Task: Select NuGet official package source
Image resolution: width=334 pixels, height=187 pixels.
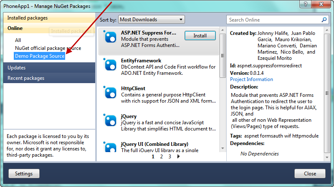Action: click(x=48, y=48)
